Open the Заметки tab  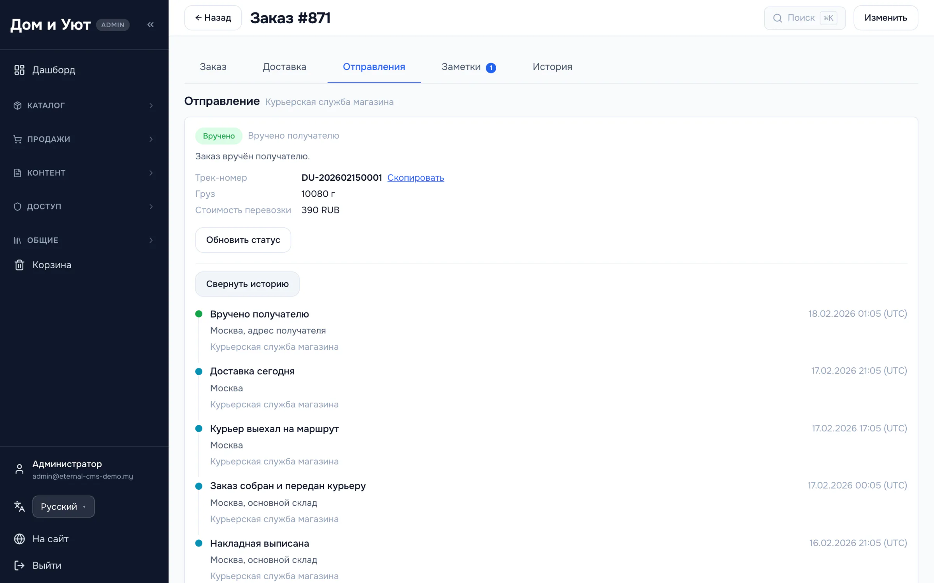point(469,67)
